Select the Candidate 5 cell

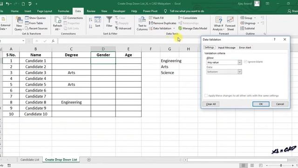(x=35, y=84)
